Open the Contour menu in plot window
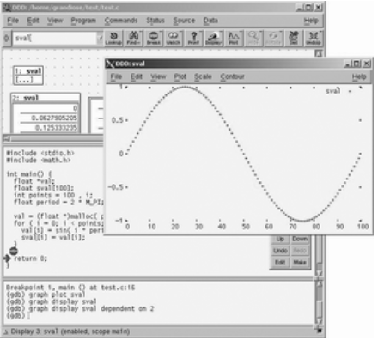Image resolution: width=378 pixels, height=340 pixels. [x=232, y=76]
